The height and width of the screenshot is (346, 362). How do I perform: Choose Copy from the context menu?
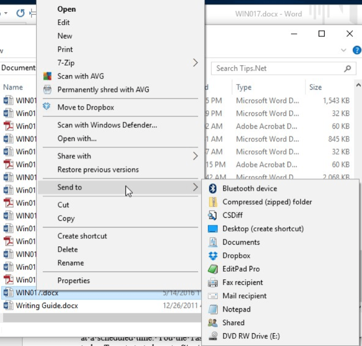coord(66,219)
